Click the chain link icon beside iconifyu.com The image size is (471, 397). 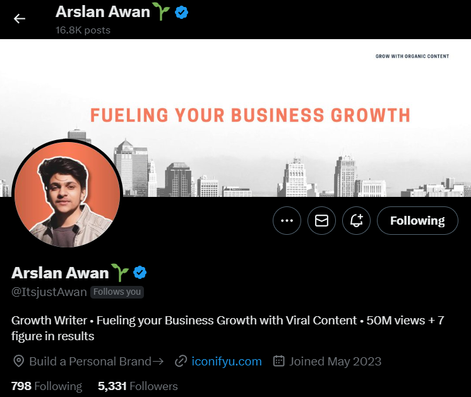pos(181,361)
